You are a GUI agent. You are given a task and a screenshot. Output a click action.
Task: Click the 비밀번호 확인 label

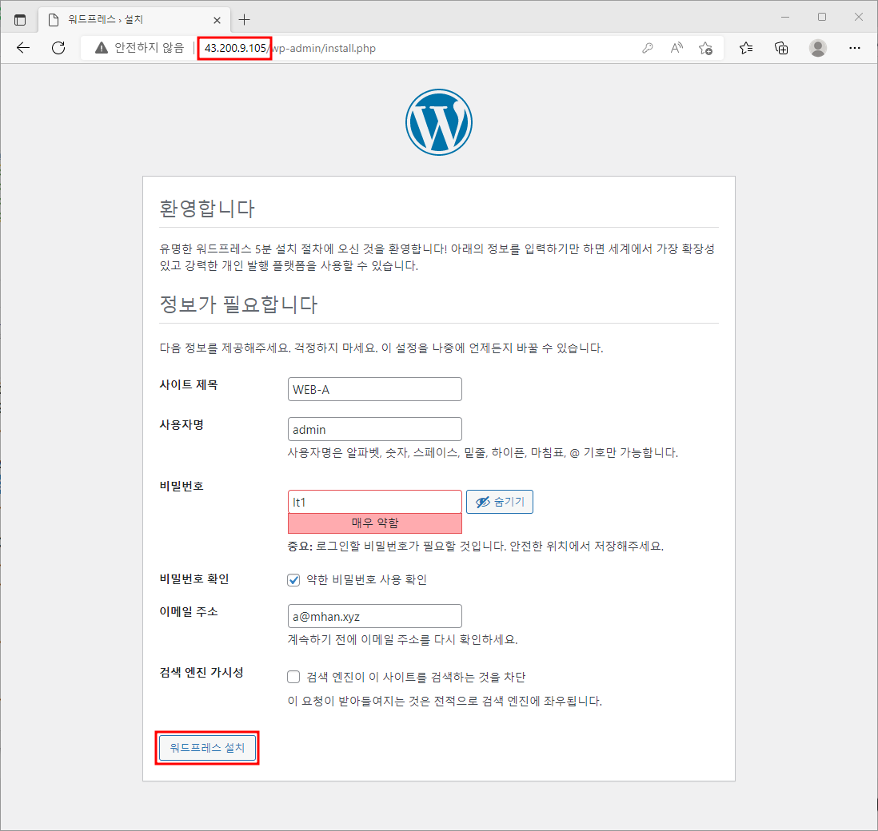(x=194, y=579)
